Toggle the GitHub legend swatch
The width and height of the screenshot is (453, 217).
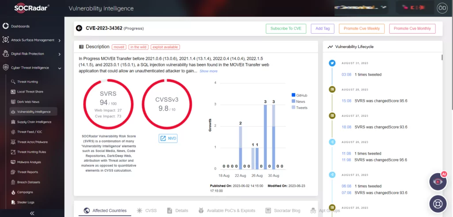click(294, 95)
